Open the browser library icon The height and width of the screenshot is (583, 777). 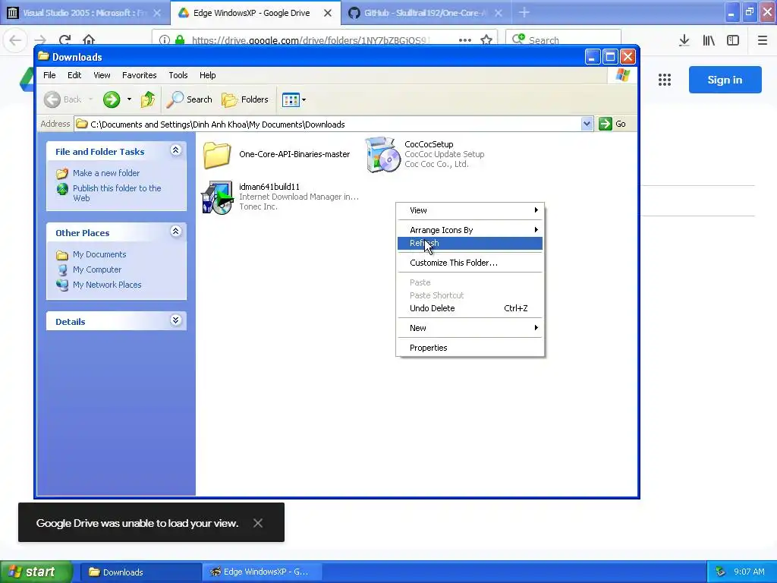(x=709, y=40)
